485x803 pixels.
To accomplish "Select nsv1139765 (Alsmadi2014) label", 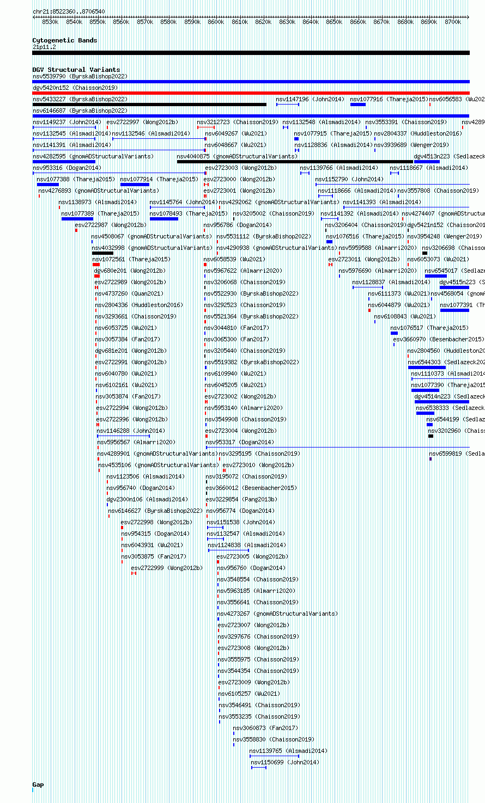I will coord(288,751).
